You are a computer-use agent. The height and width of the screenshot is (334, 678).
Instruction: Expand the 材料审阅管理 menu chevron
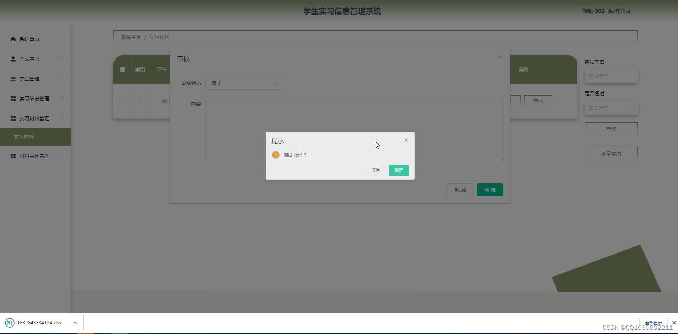click(61, 156)
